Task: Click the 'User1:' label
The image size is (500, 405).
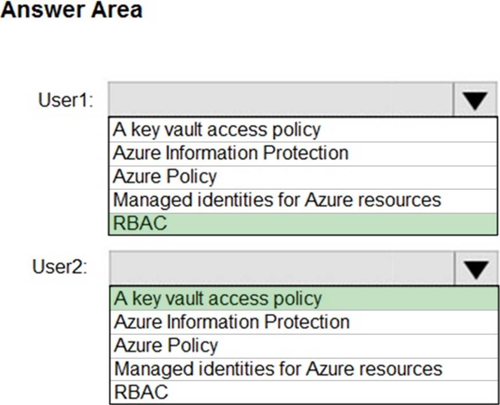Action: click(x=65, y=101)
